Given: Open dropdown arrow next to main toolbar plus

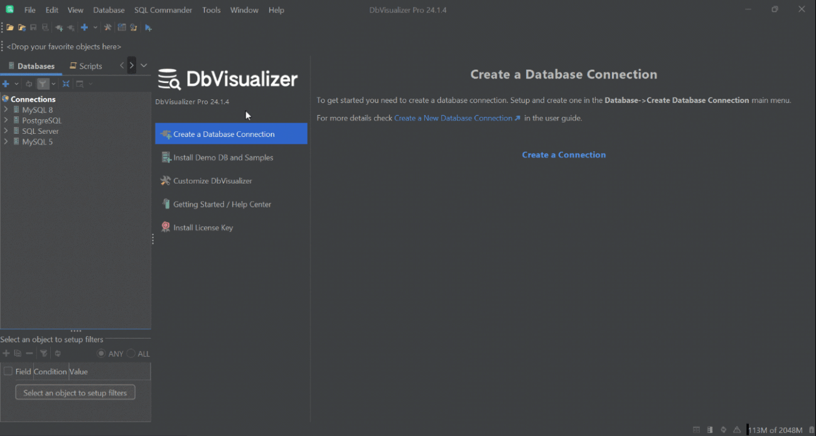Looking at the screenshot, I should coord(95,28).
